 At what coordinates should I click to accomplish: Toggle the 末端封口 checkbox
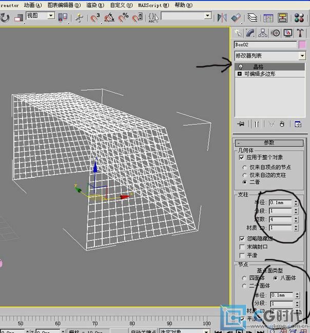pos(242,247)
